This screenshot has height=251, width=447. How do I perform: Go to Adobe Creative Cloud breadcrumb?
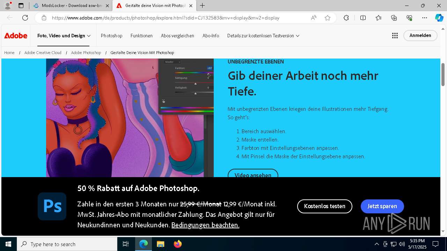(x=43, y=53)
